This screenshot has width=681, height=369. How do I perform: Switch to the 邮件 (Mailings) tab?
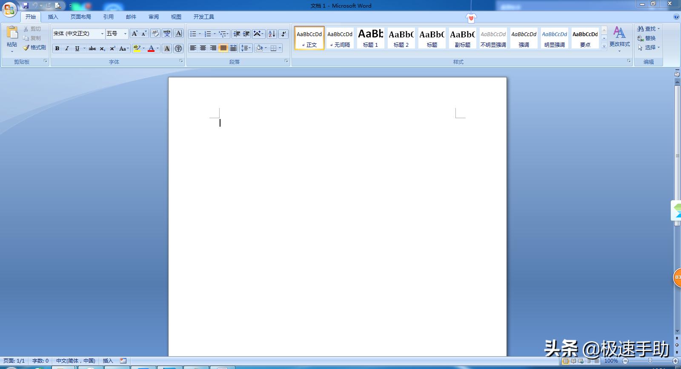click(x=131, y=17)
